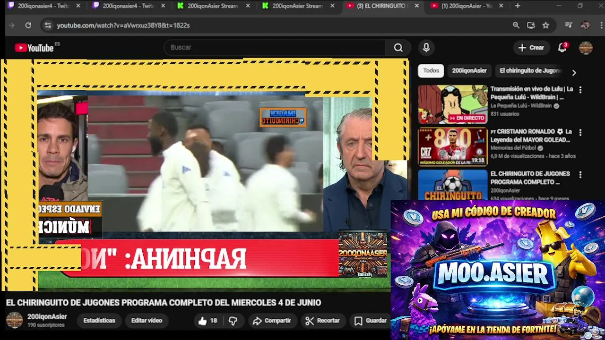Open 200iqonAsier channel name below video

(47, 317)
